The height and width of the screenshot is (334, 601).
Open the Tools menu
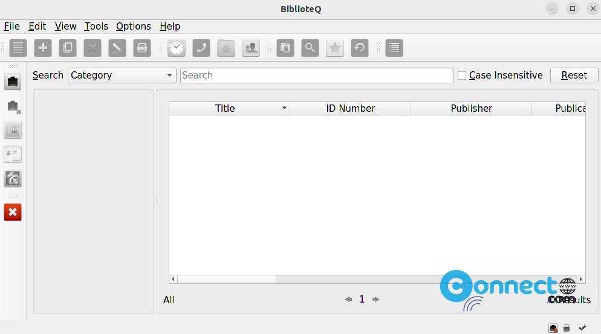click(96, 27)
